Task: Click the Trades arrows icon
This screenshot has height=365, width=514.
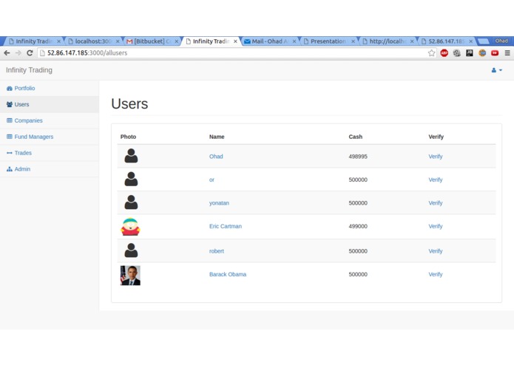Action: point(10,153)
